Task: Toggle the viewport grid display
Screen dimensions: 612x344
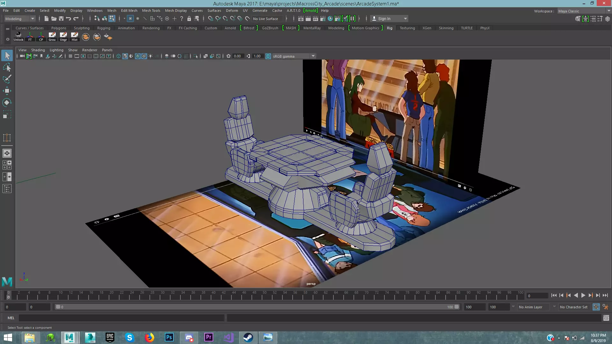Action: tap(70, 56)
